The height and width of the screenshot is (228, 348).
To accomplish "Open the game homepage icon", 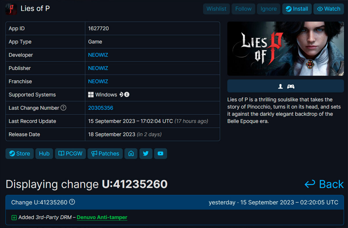I will click(x=131, y=154).
